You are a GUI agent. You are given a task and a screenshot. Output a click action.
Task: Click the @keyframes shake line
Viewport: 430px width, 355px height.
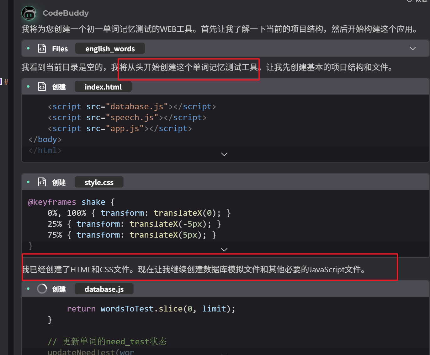click(x=72, y=202)
